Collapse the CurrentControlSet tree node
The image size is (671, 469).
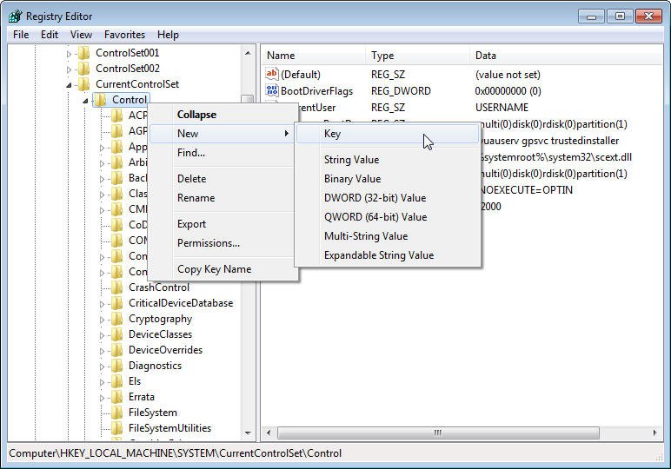[69, 85]
